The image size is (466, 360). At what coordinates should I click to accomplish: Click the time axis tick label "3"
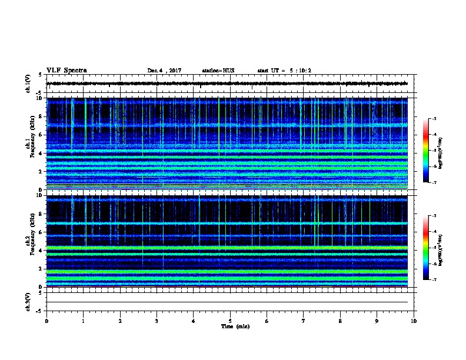tap(157, 321)
